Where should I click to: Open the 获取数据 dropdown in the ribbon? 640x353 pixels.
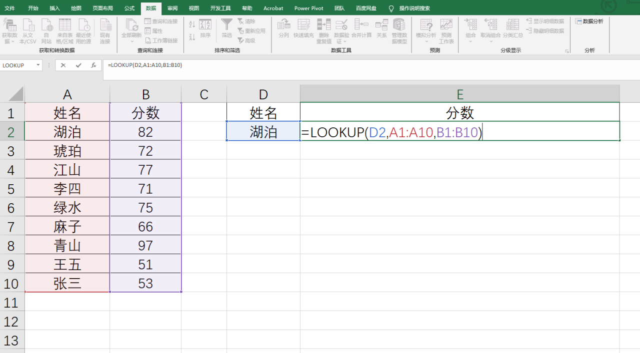pos(9,31)
